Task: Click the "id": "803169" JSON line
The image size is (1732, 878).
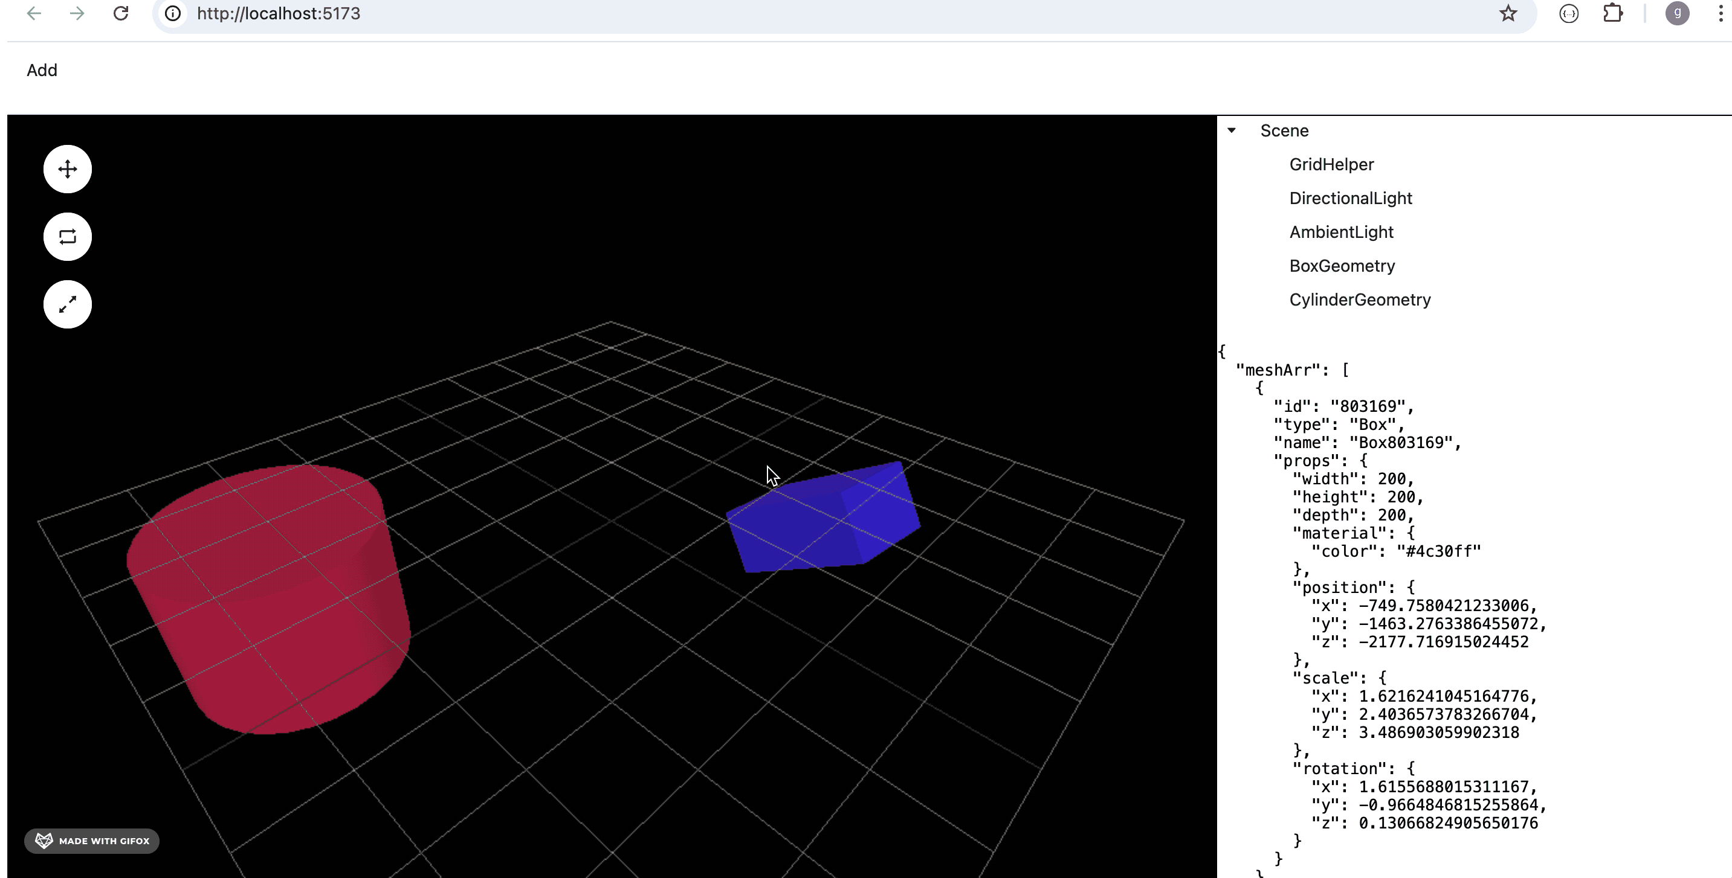Action: [1343, 406]
